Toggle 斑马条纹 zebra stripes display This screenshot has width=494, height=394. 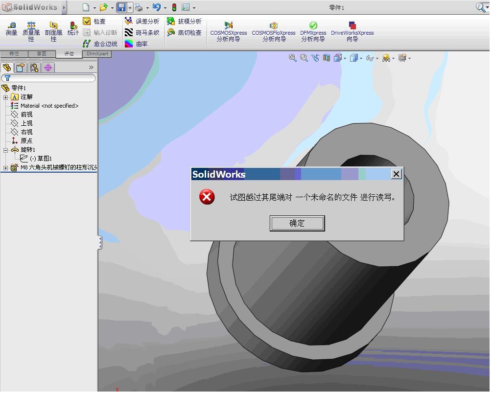coord(142,32)
